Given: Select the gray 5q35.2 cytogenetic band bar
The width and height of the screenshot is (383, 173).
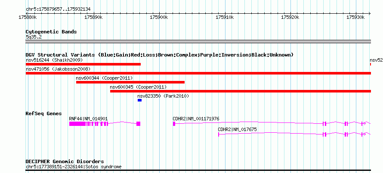Looking at the screenshot, I should [198, 42].
